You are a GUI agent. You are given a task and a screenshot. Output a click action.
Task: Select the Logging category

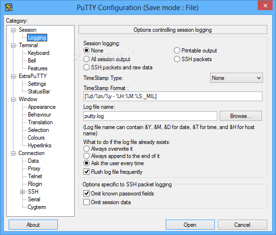tap(37, 38)
